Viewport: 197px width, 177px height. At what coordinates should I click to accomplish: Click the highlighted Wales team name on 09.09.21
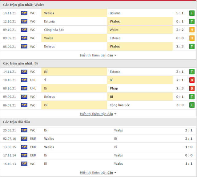[49, 38]
